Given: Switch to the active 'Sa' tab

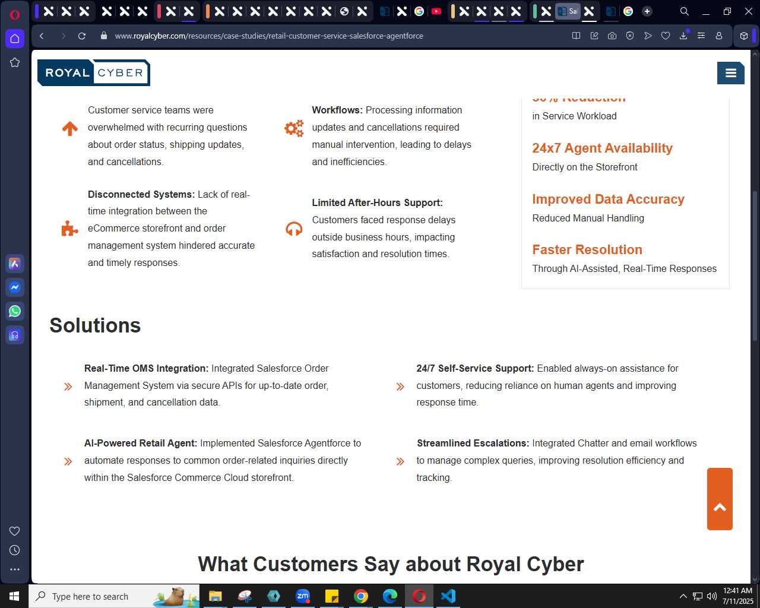Looking at the screenshot, I should click(568, 11).
